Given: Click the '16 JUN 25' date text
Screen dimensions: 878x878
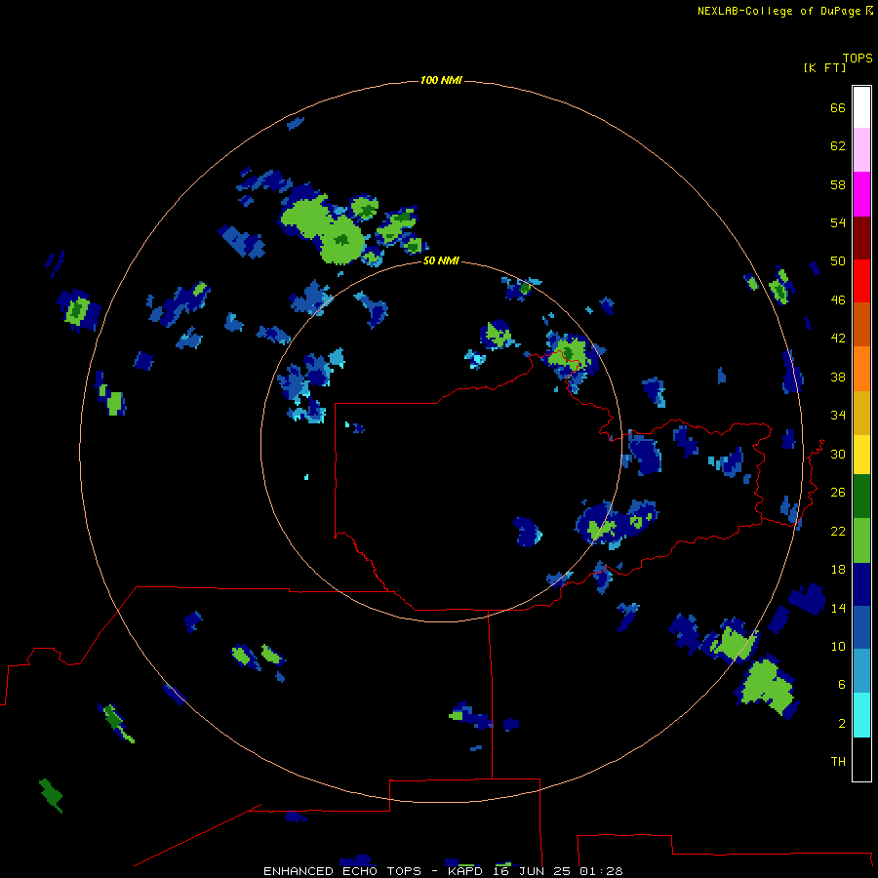Looking at the screenshot, I should click(x=532, y=871).
